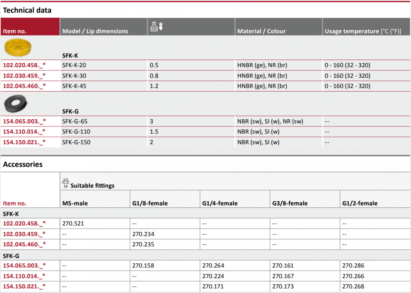Click the model name "SFK-G-110"

(76, 131)
